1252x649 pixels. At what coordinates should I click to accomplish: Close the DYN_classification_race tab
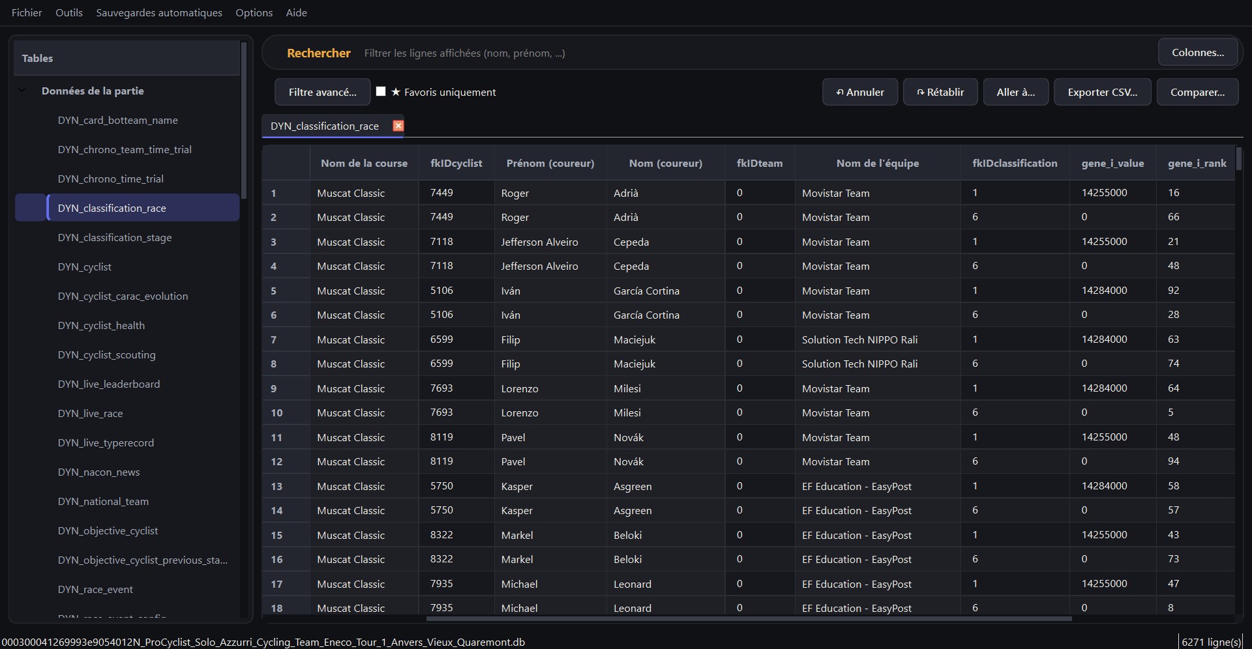coord(398,126)
